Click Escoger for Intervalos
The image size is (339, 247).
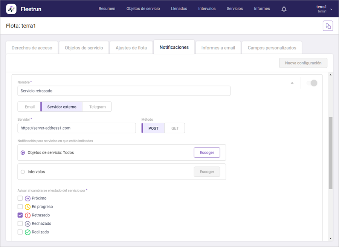(207, 172)
